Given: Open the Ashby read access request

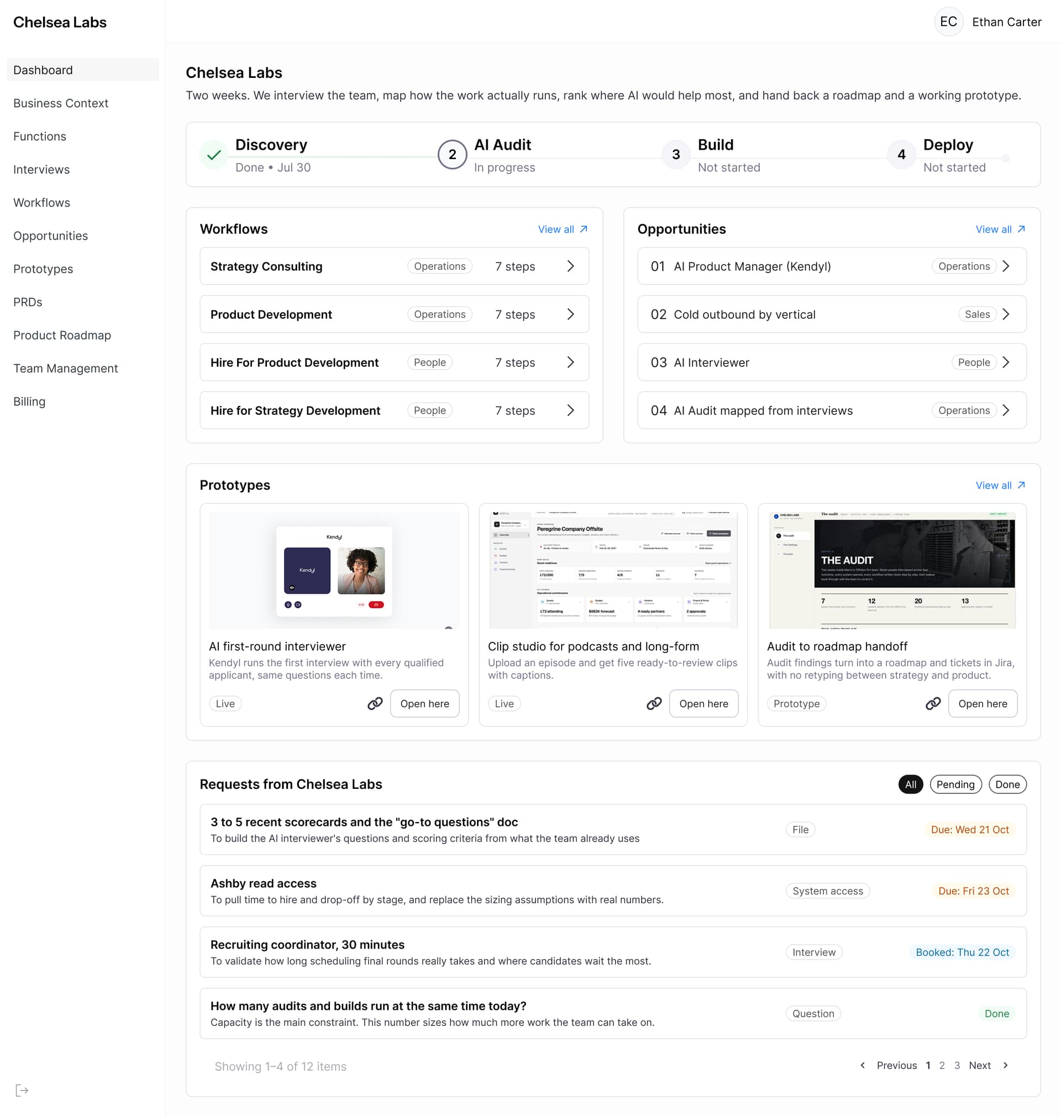Looking at the screenshot, I should 613,891.
